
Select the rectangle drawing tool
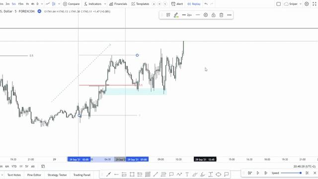(132, 174)
